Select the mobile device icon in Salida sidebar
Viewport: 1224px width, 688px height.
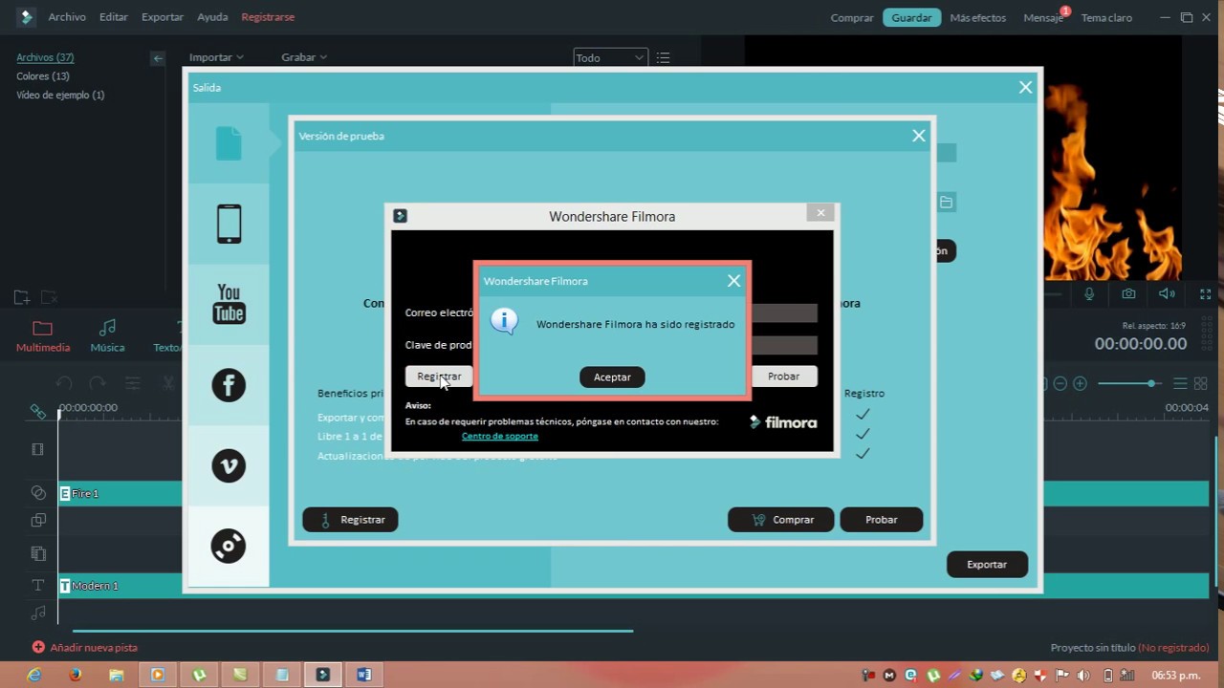(x=229, y=224)
